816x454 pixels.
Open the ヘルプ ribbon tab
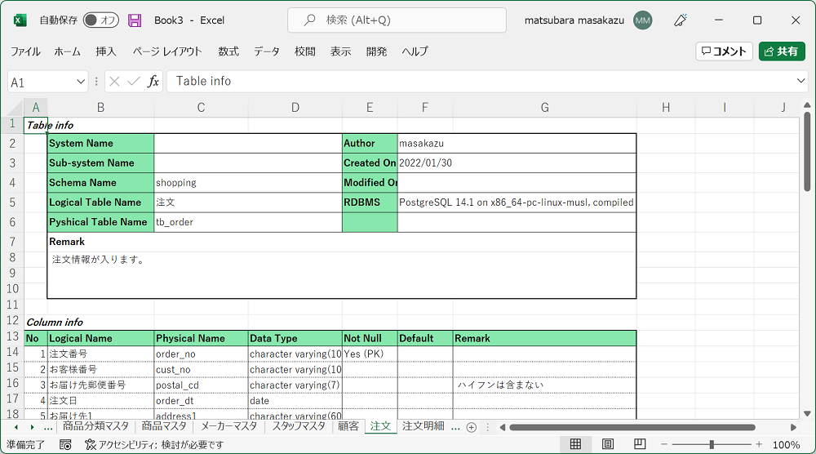[x=415, y=51]
